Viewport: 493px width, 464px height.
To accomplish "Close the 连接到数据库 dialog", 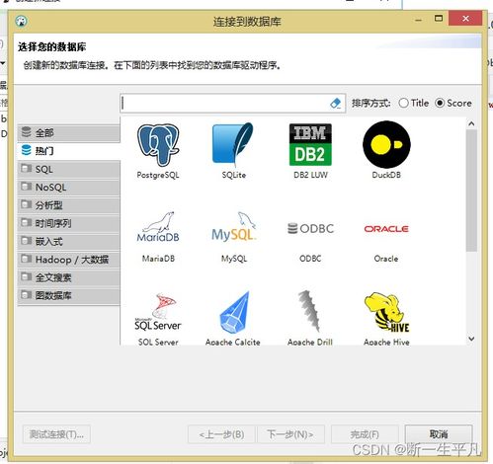I will tap(465, 19).
